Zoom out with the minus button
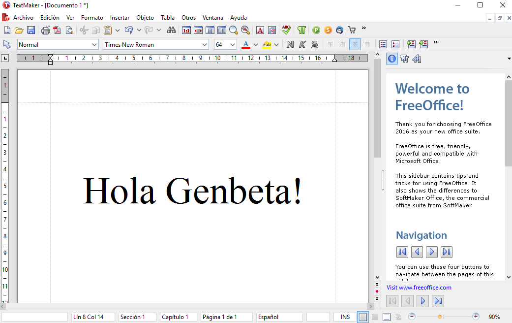The image size is (512, 323). tap(412, 317)
